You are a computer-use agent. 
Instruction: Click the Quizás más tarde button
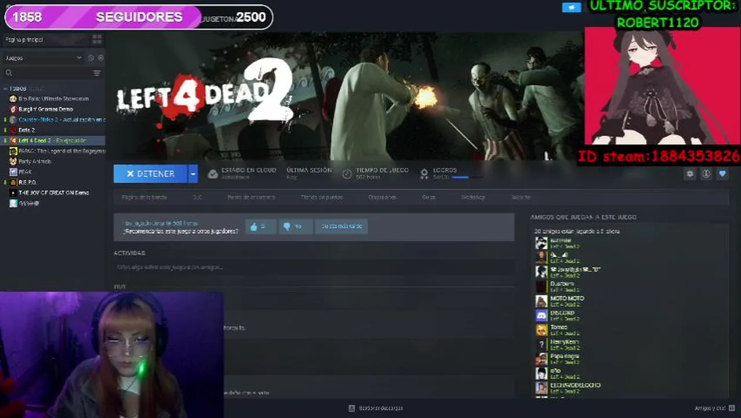[342, 226]
